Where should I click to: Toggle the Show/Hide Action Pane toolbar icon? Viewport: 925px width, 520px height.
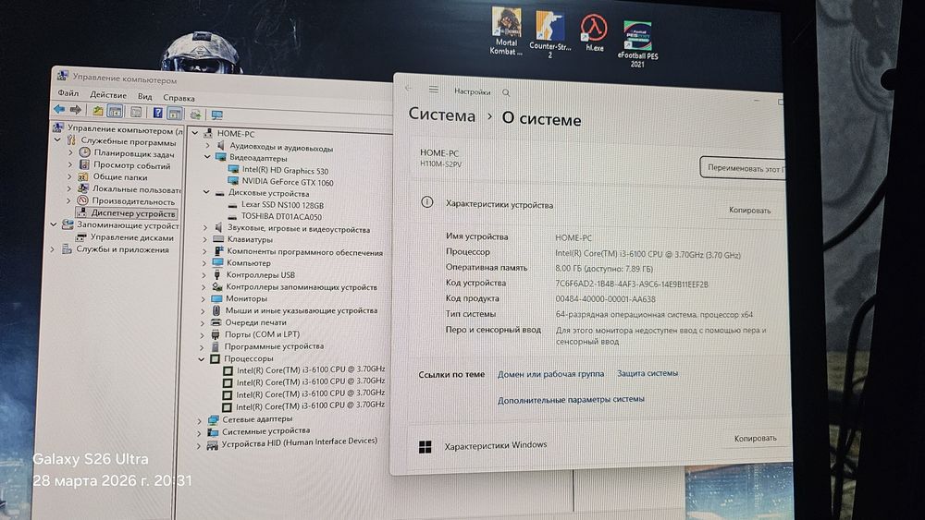click(x=175, y=113)
